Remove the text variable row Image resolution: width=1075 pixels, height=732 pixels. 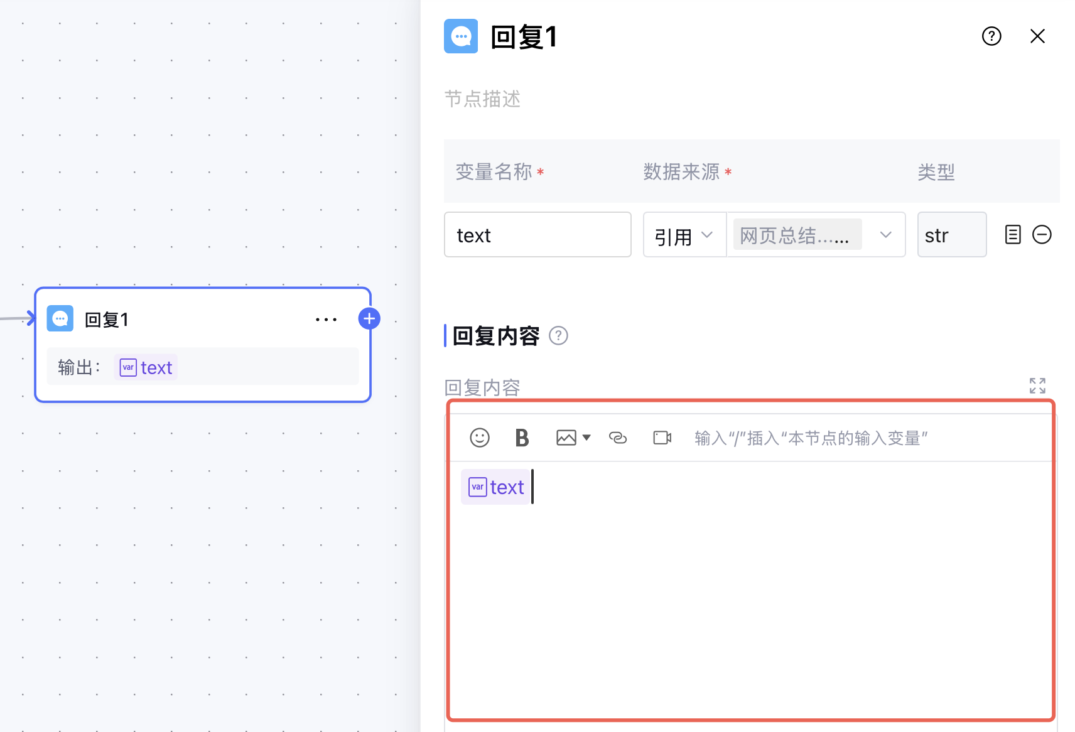click(x=1042, y=235)
